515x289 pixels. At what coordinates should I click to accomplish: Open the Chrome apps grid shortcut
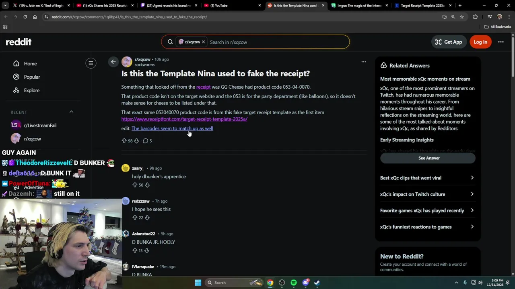coord(5,27)
